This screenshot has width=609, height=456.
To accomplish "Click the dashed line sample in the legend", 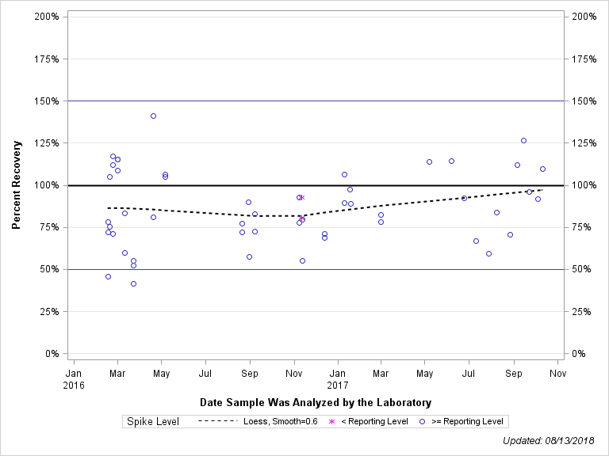I will (218, 421).
